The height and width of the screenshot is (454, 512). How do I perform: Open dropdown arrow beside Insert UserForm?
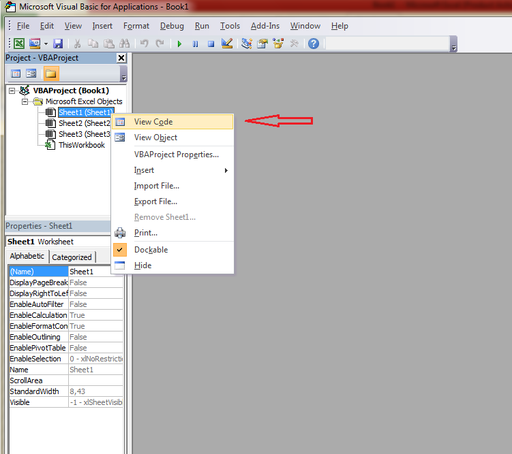tap(46, 44)
